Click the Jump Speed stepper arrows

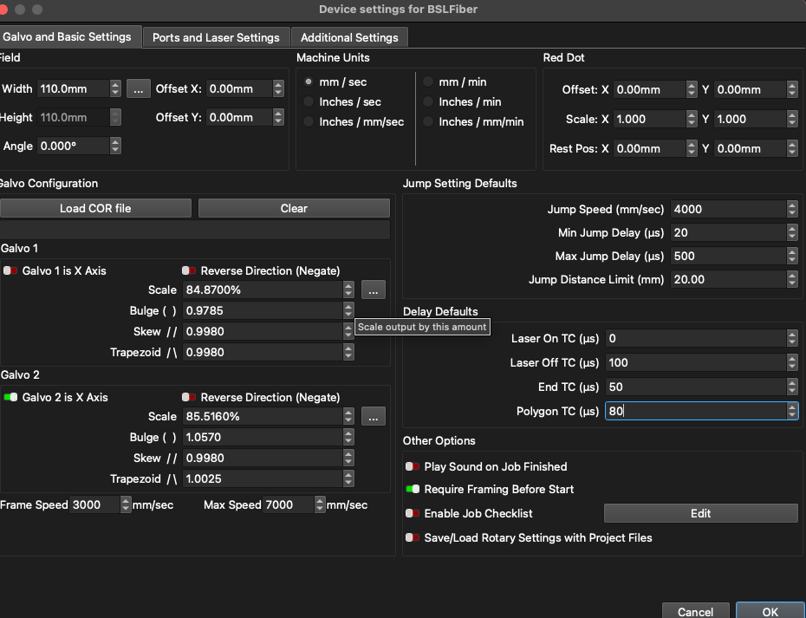click(792, 210)
